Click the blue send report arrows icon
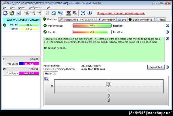Viewport: 173px width, 116px height. click(x=54, y=13)
